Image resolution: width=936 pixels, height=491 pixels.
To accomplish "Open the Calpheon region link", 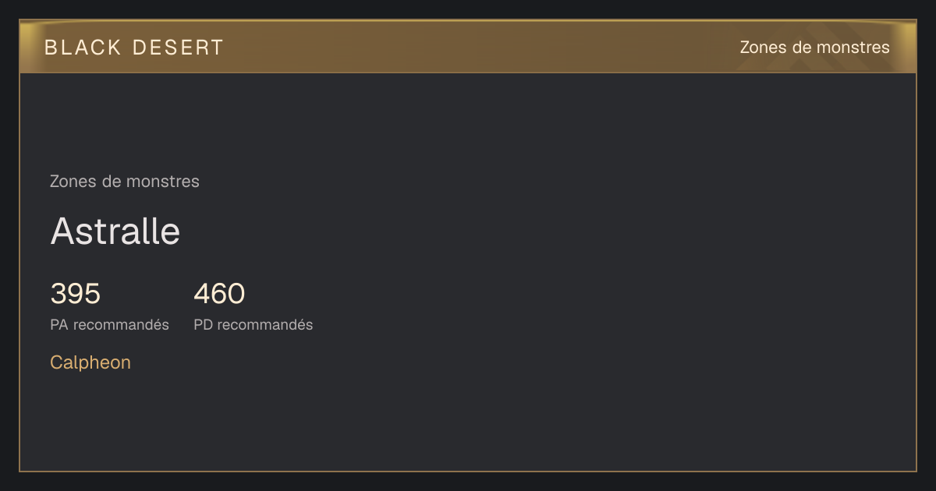I will pyautogui.click(x=90, y=362).
